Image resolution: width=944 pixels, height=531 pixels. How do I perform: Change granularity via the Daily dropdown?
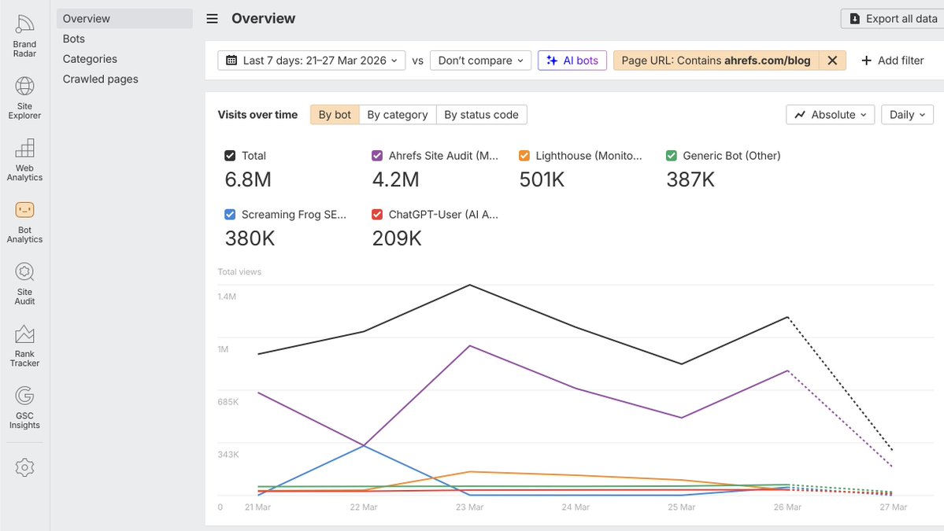[x=907, y=114]
